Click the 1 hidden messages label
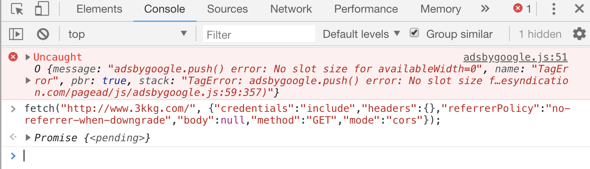The height and width of the screenshot is (169, 590). [540, 34]
